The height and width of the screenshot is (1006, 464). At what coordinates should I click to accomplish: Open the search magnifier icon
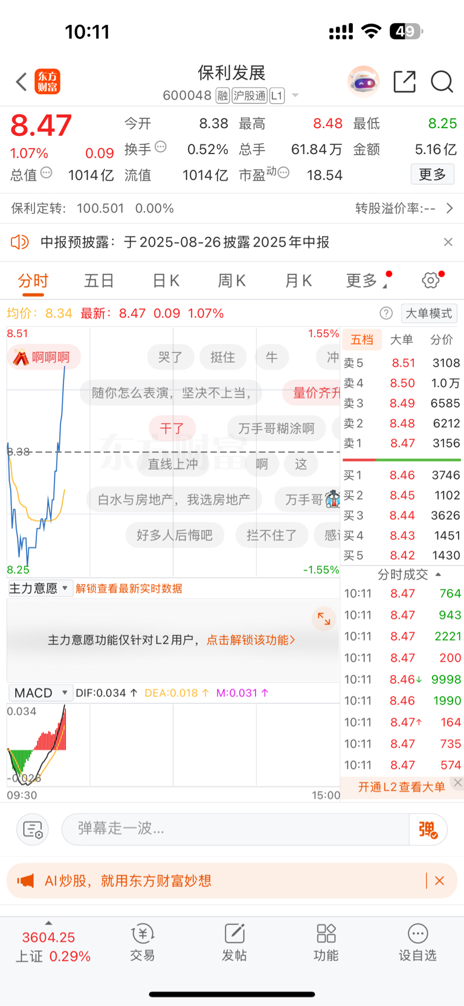(x=442, y=82)
